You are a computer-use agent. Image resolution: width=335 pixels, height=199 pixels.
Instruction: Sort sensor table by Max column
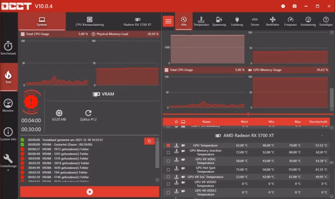pos(297,122)
